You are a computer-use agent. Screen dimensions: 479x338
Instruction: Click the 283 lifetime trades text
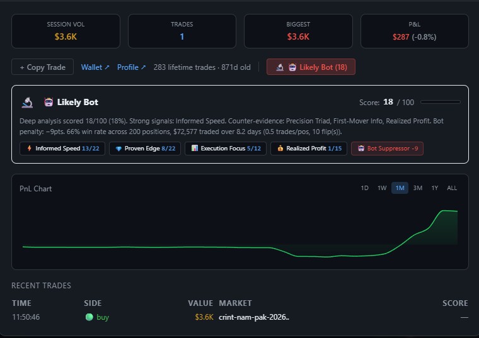pyautogui.click(x=185, y=67)
